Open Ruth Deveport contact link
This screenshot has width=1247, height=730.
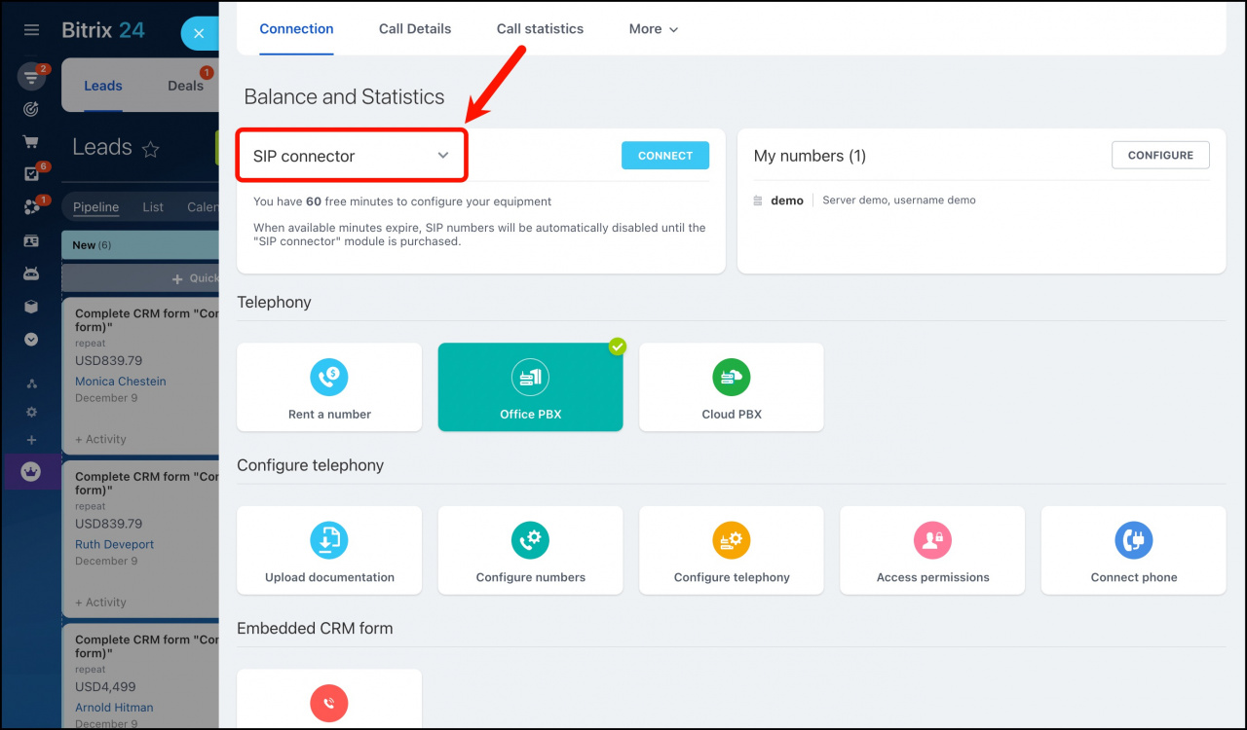coord(115,544)
